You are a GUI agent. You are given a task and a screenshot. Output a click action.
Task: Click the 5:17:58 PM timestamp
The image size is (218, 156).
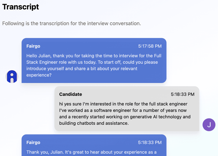(150, 46)
